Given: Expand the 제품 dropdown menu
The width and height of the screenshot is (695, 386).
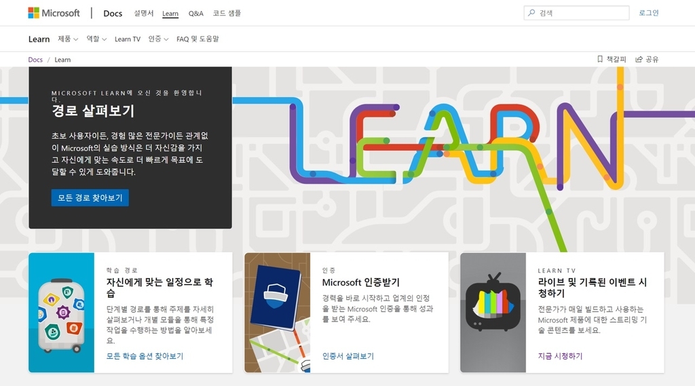Looking at the screenshot, I should [68, 39].
